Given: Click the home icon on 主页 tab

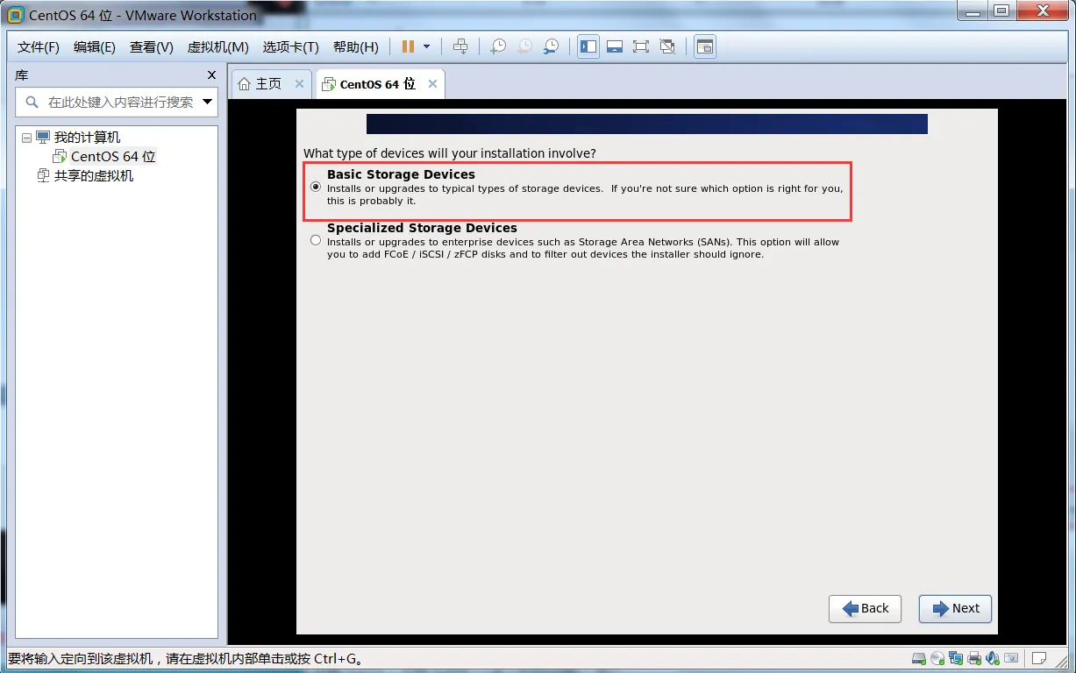Looking at the screenshot, I should tap(245, 84).
